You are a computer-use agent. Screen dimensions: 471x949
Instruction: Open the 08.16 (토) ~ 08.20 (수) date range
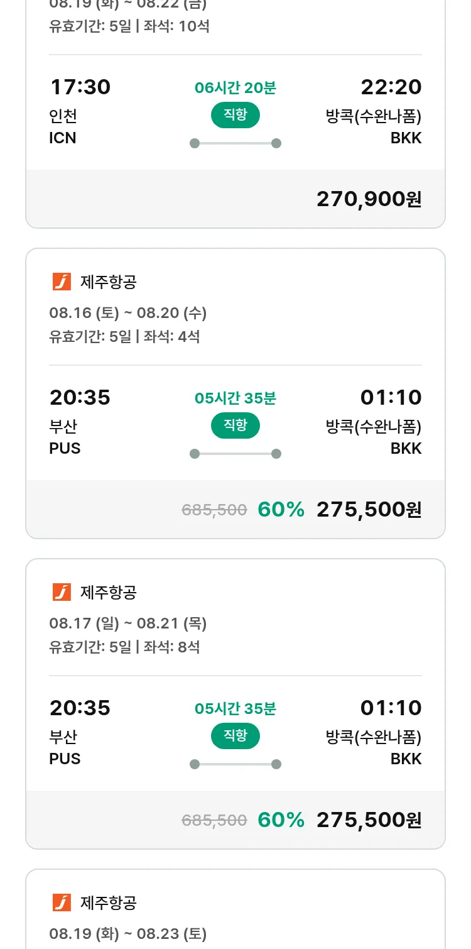(128, 312)
